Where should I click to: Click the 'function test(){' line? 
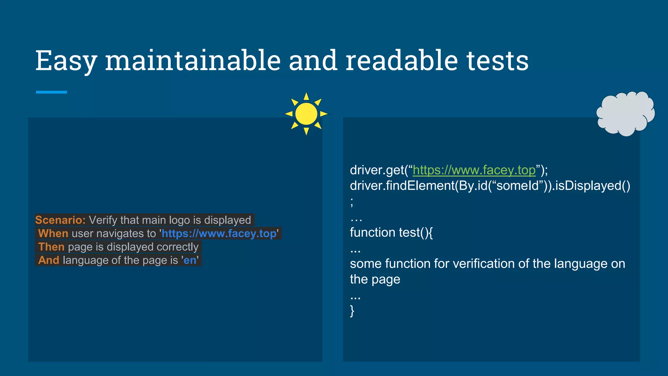pos(391,232)
